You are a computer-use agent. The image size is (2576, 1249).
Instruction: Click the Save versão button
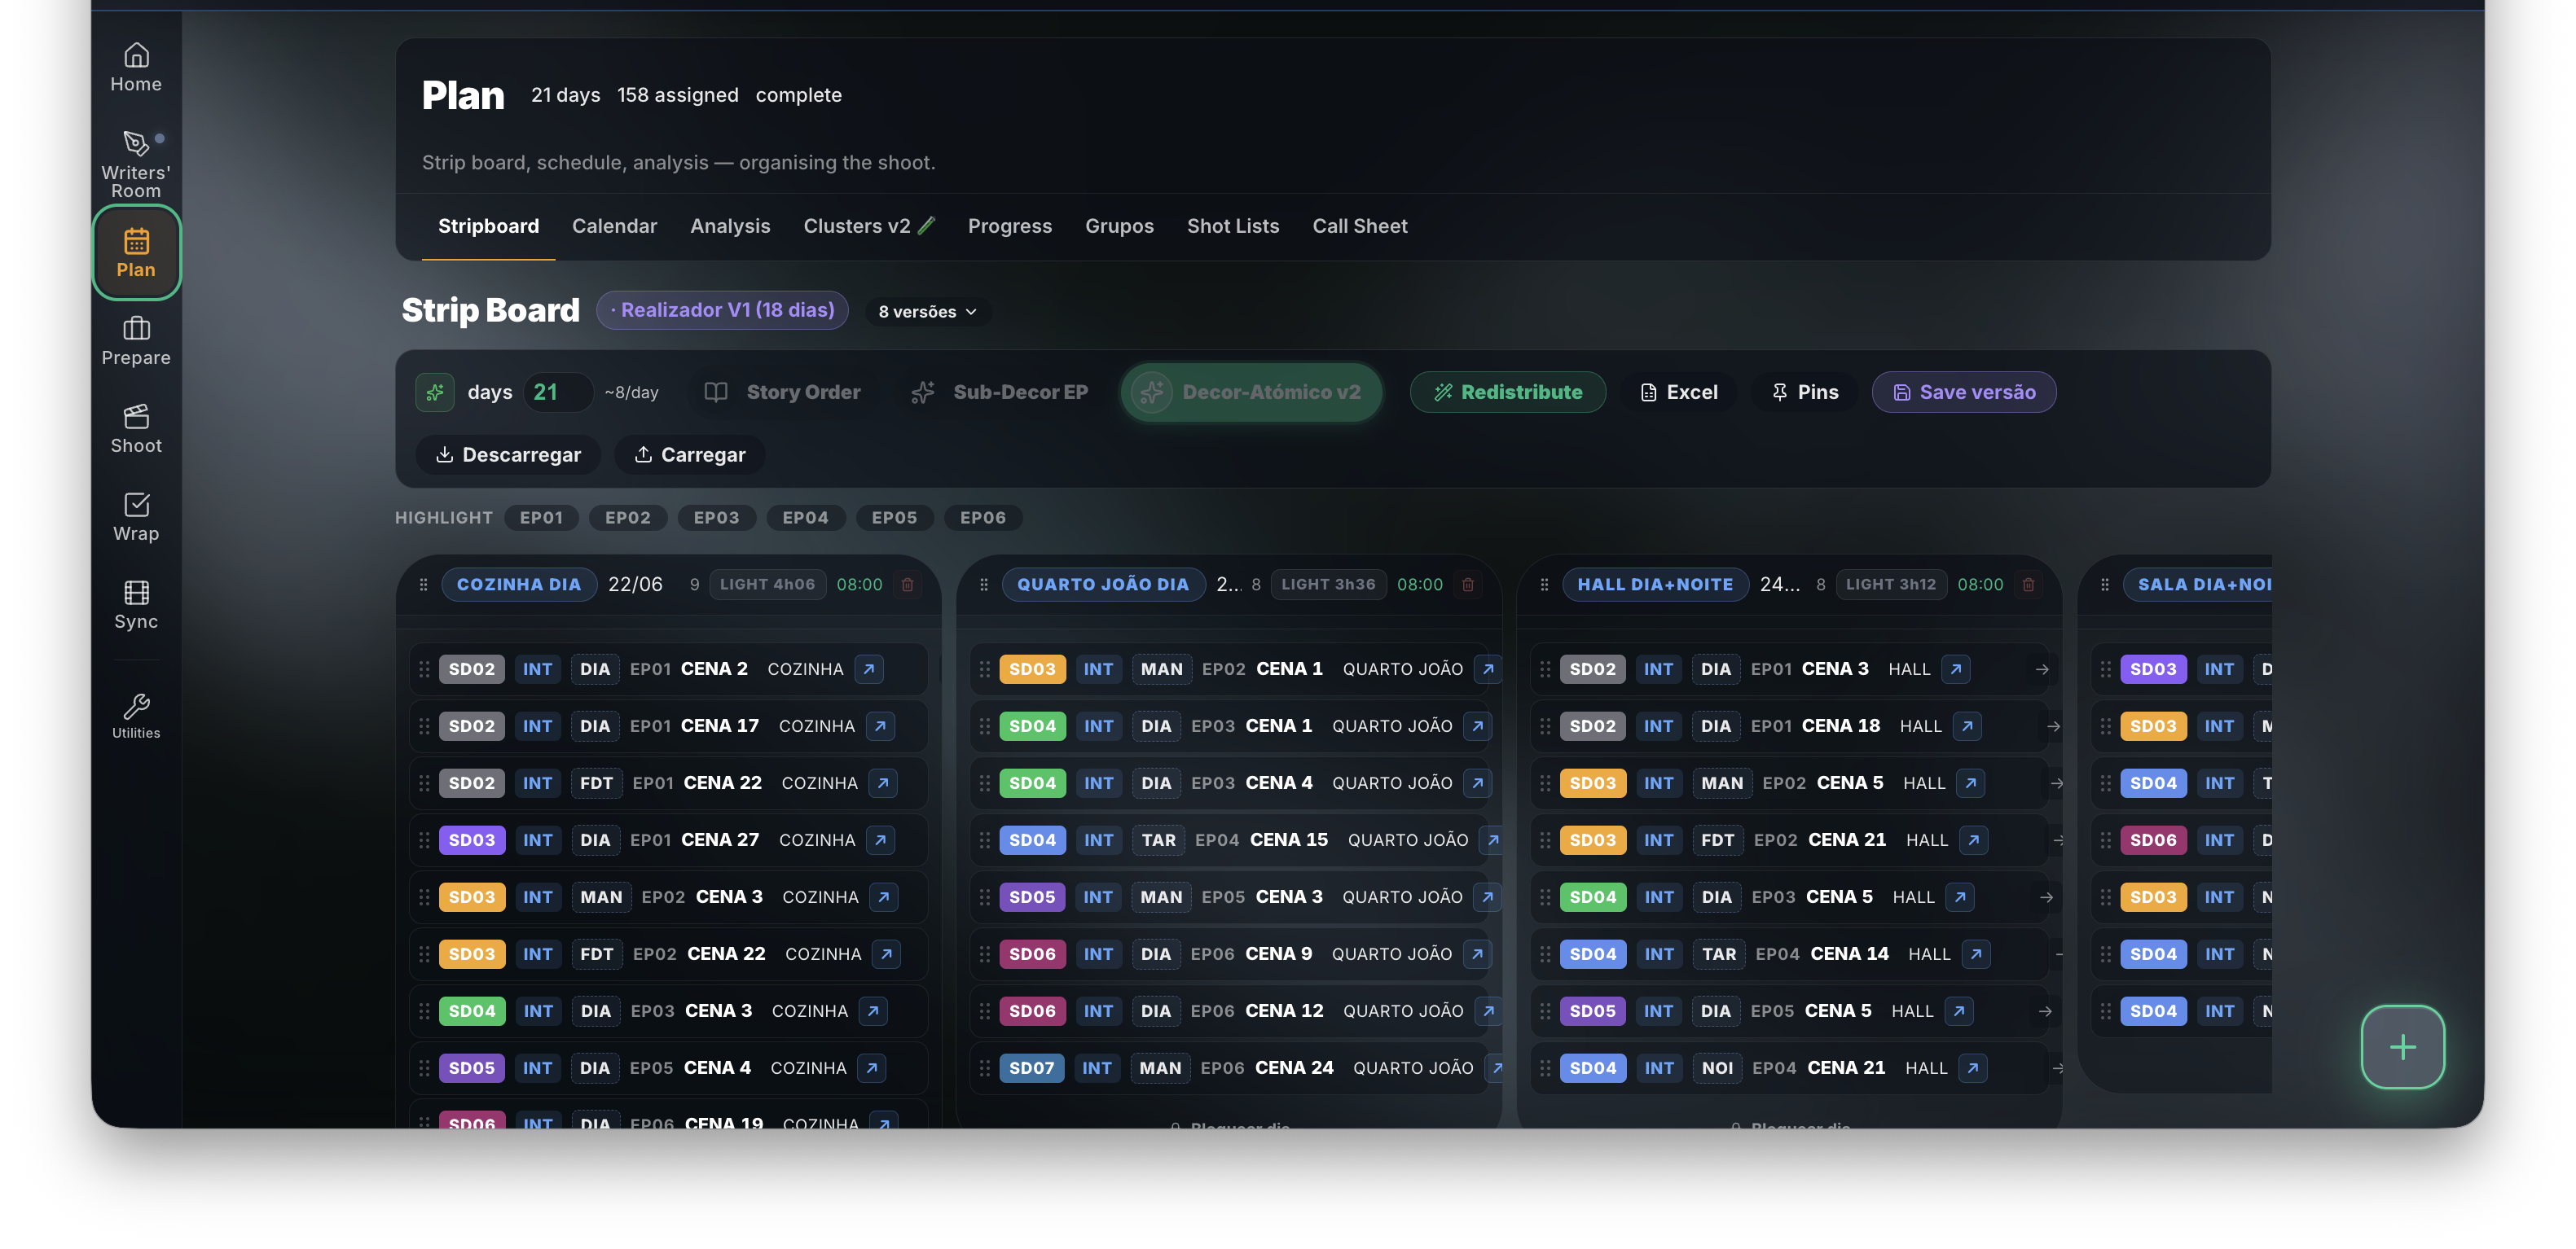1964,392
